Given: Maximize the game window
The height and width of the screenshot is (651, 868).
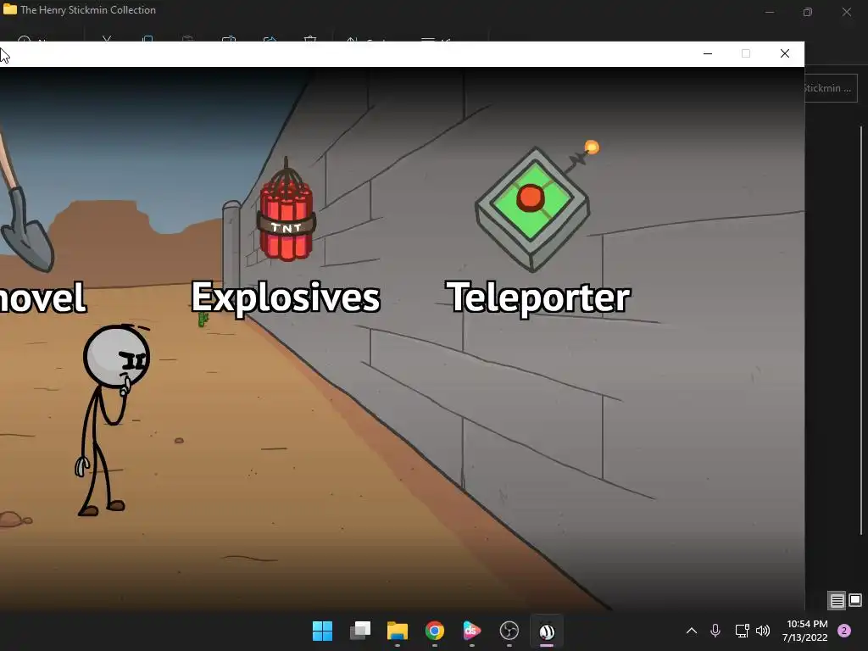Looking at the screenshot, I should [x=746, y=53].
